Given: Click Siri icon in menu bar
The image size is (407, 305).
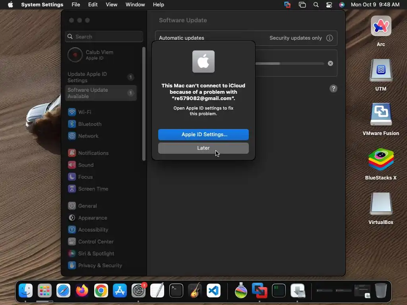Looking at the screenshot, I should (x=342, y=5).
